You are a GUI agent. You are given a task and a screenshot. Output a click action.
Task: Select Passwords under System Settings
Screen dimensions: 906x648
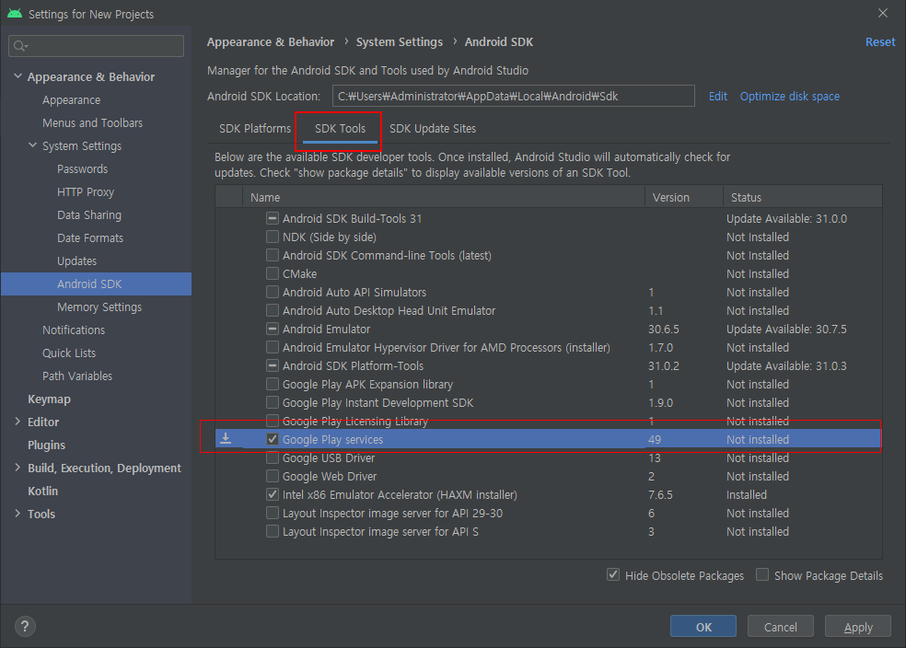(x=82, y=169)
